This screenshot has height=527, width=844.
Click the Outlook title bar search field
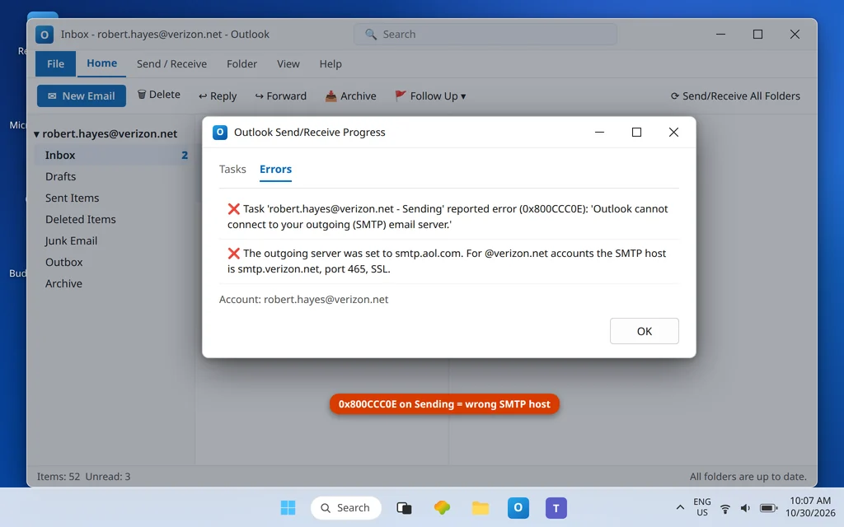pyautogui.click(x=485, y=35)
